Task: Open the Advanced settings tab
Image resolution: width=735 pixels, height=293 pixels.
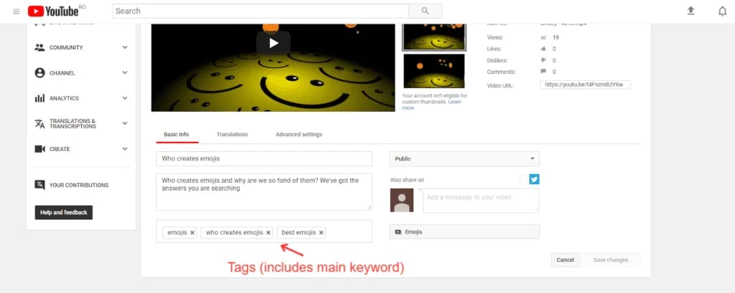Action: coord(299,134)
